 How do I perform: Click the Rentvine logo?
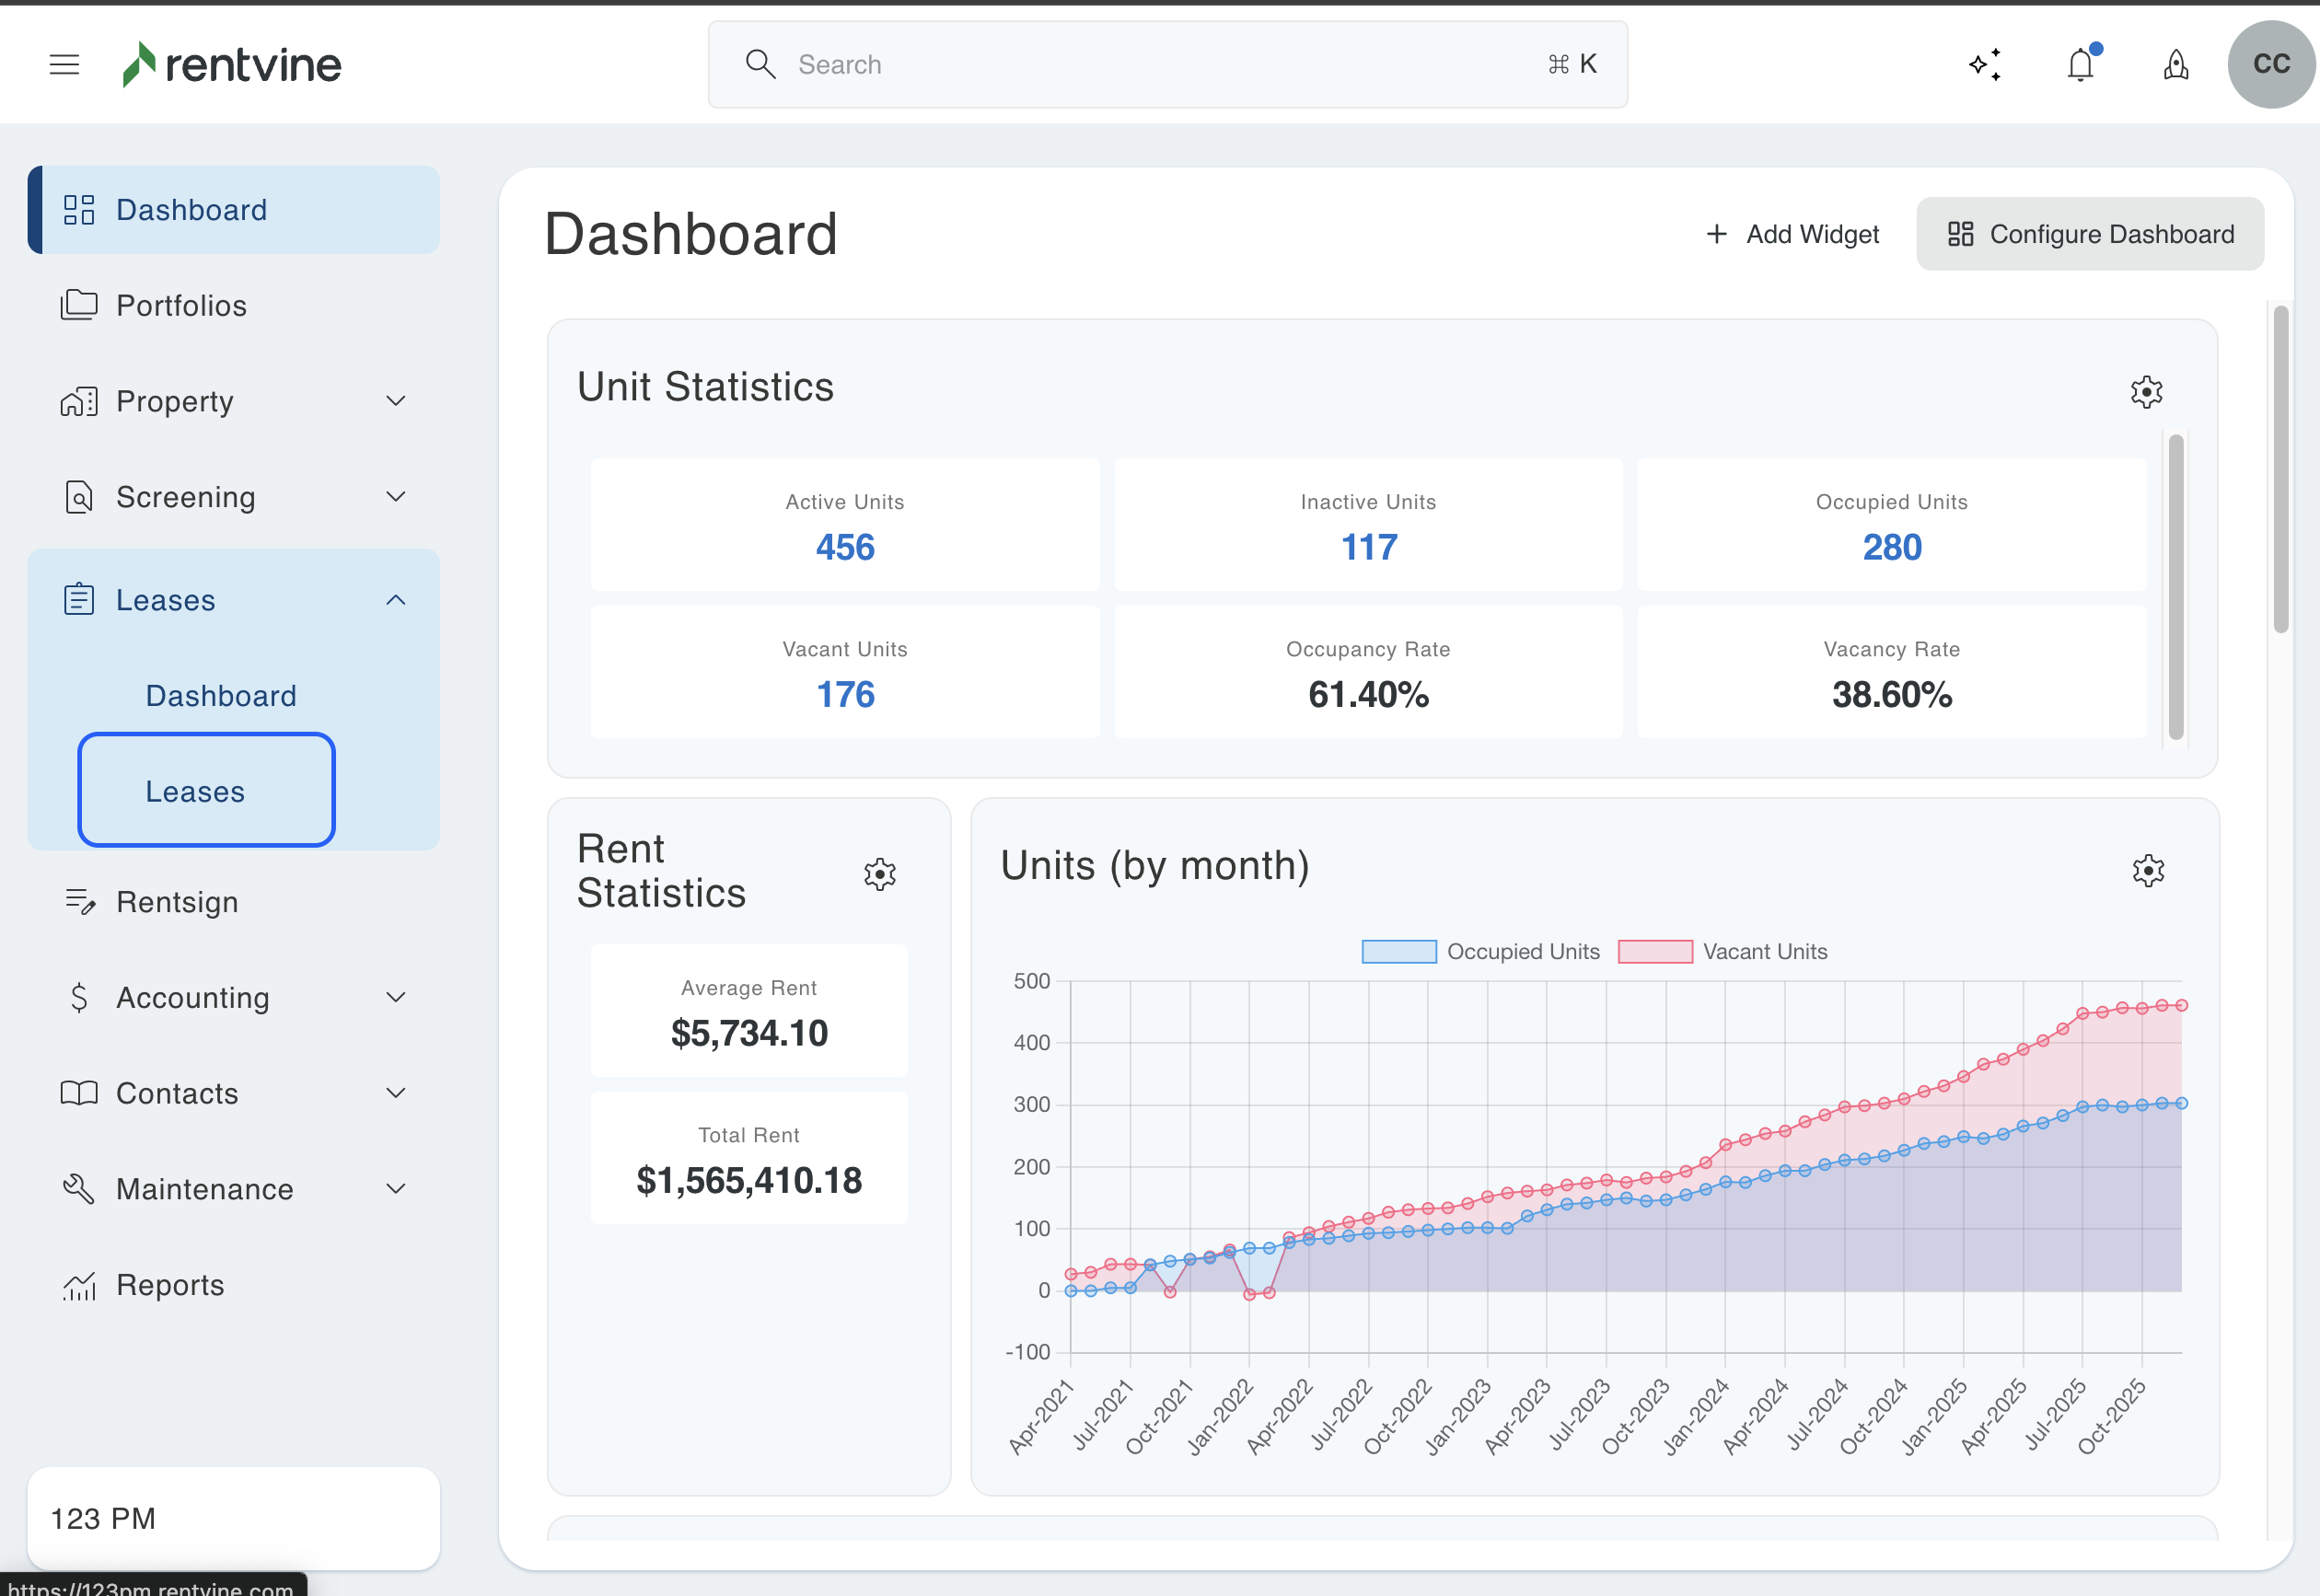click(x=232, y=65)
